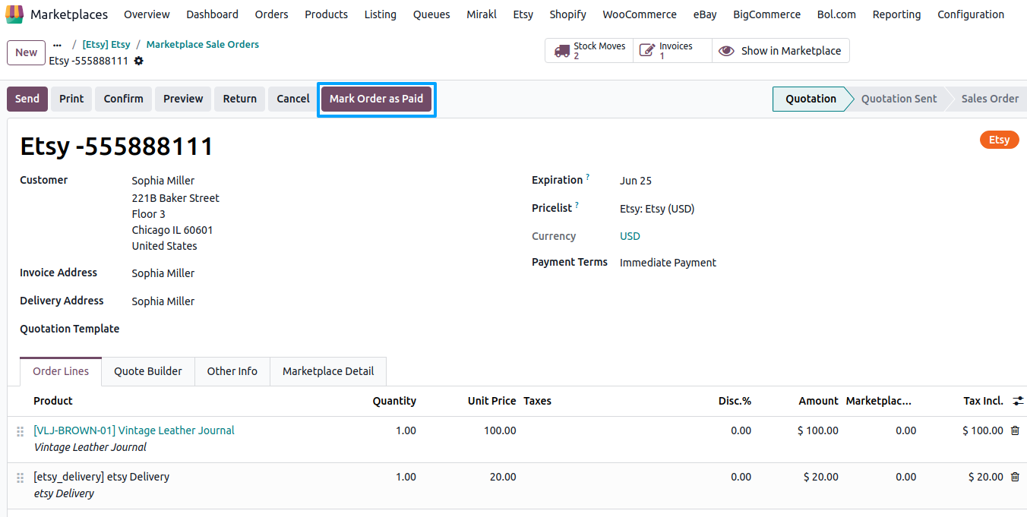Click the unit price 100.00 cell
1027x517 pixels.
(500, 430)
